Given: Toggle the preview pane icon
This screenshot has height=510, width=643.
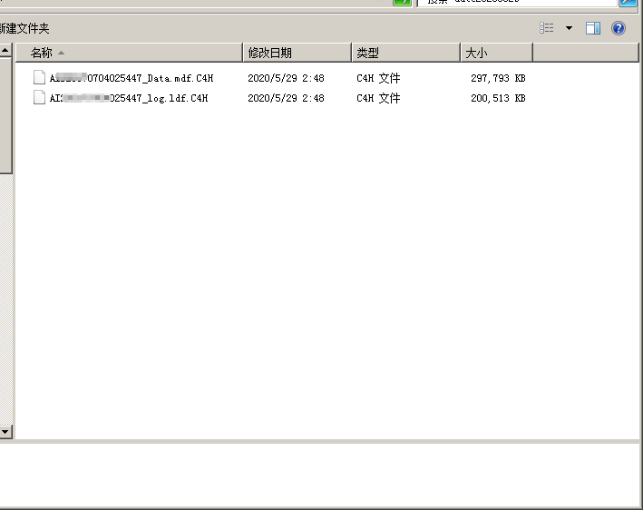Looking at the screenshot, I should (x=592, y=28).
